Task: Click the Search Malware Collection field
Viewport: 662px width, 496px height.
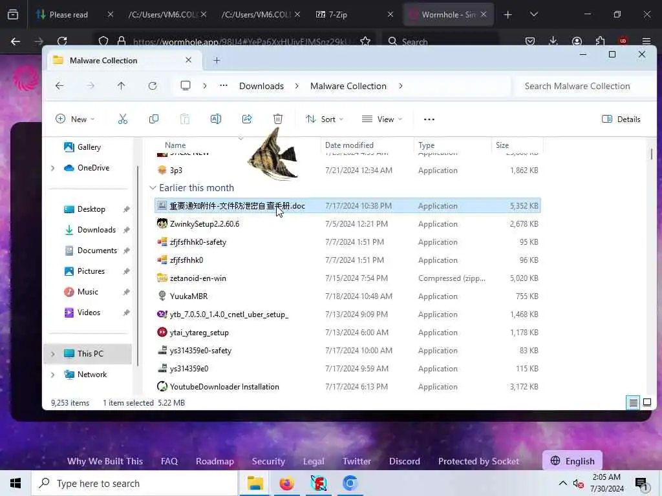Action: pyautogui.click(x=584, y=86)
